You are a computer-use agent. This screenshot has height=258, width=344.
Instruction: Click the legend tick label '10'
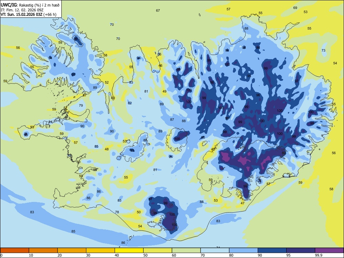click(31, 255)
